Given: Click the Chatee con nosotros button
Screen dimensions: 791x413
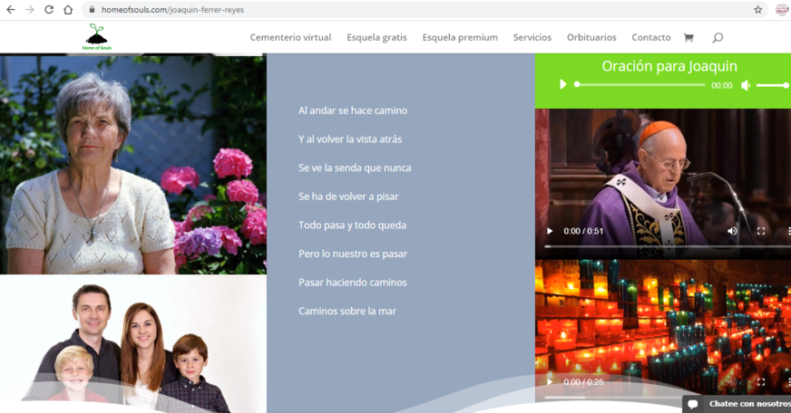Looking at the screenshot, I should [x=737, y=404].
